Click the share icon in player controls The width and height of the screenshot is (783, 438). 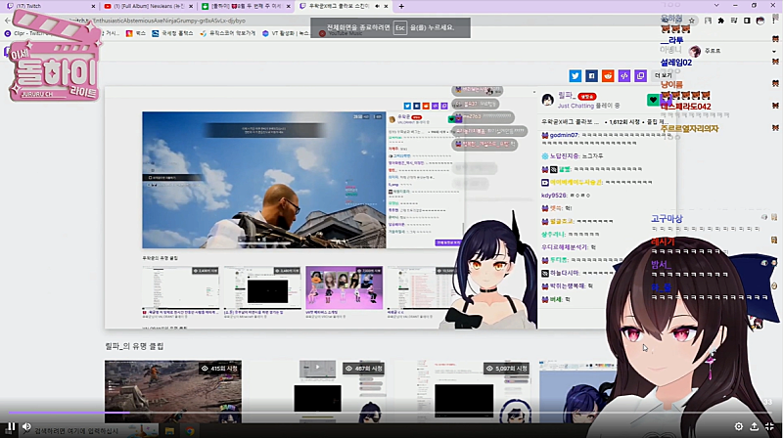coord(754,426)
